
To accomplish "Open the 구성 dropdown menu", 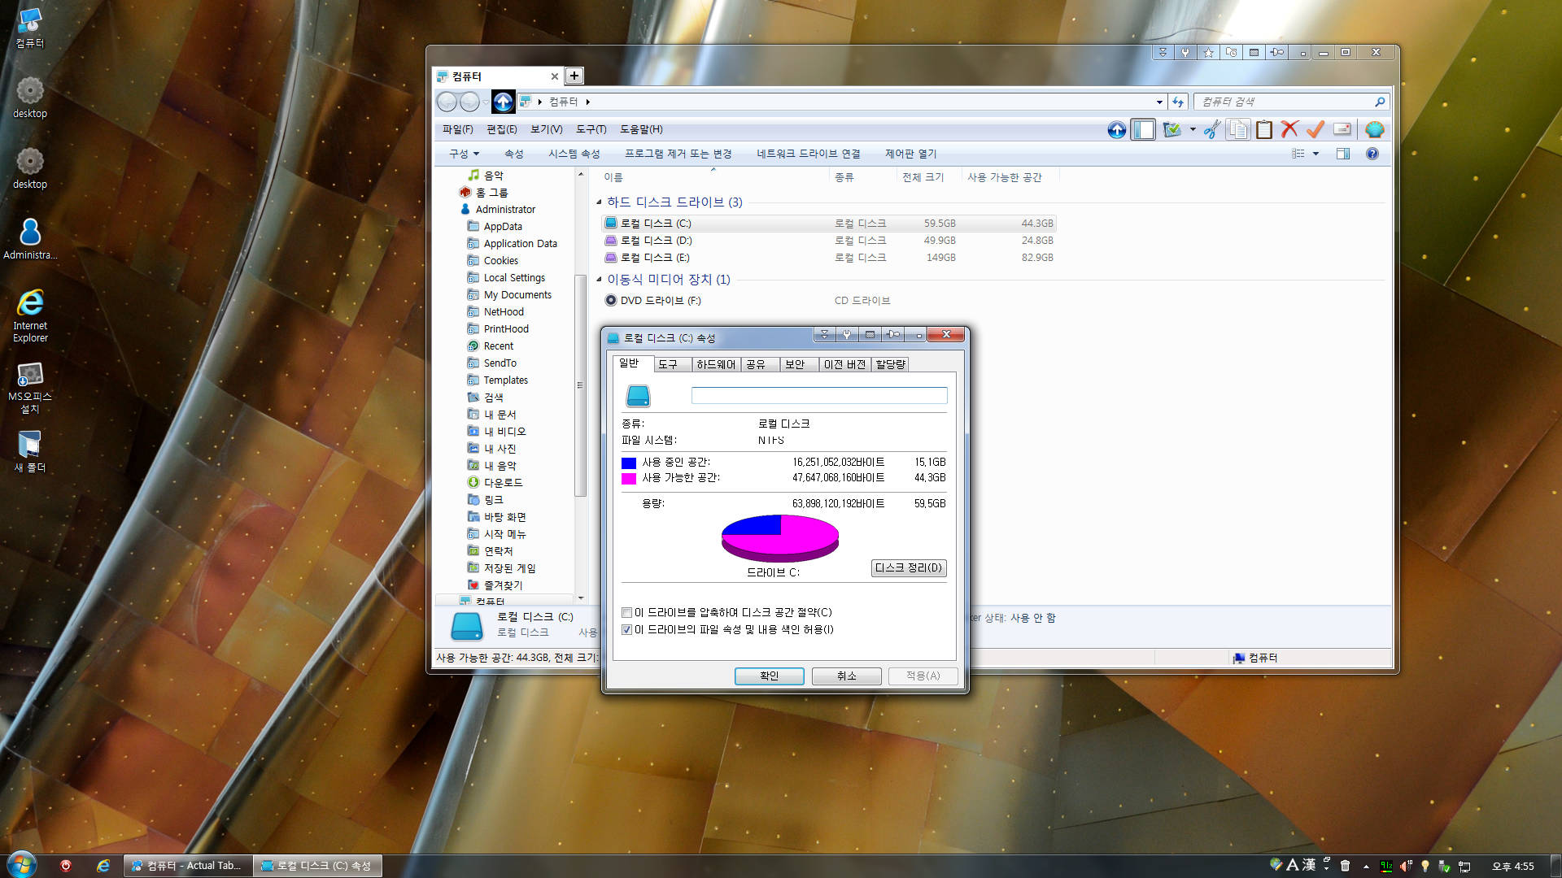I will 464,154.
